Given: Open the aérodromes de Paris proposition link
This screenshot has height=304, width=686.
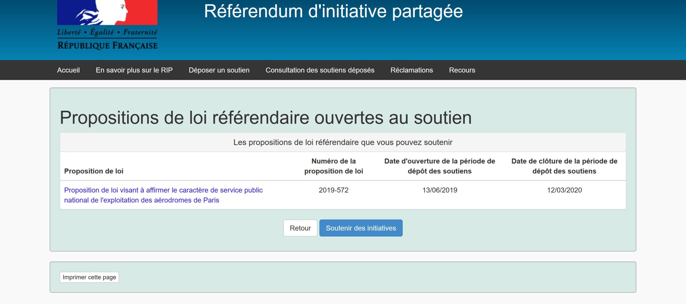Looking at the screenshot, I should [163, 195].
